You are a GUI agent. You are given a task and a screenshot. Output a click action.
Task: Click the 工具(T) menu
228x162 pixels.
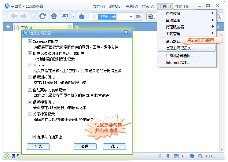tap(165, 6)
